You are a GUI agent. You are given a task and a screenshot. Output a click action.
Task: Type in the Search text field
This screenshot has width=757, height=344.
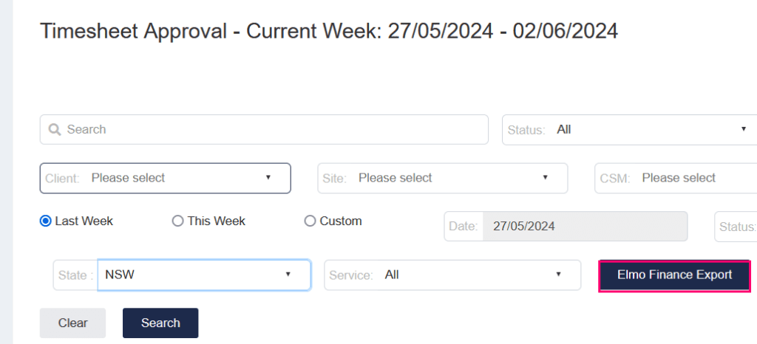pyautogui.click(x=274, y=130)
